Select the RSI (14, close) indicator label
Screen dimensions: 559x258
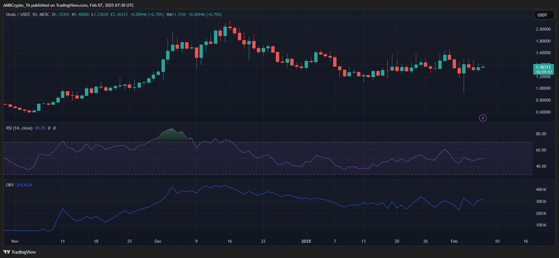(x=19, y=128)
